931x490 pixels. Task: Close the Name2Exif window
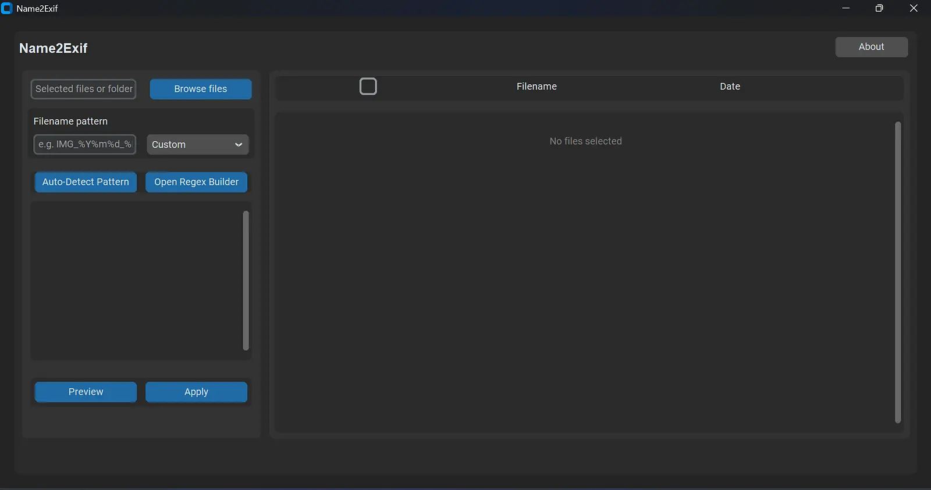click(914, 9)
